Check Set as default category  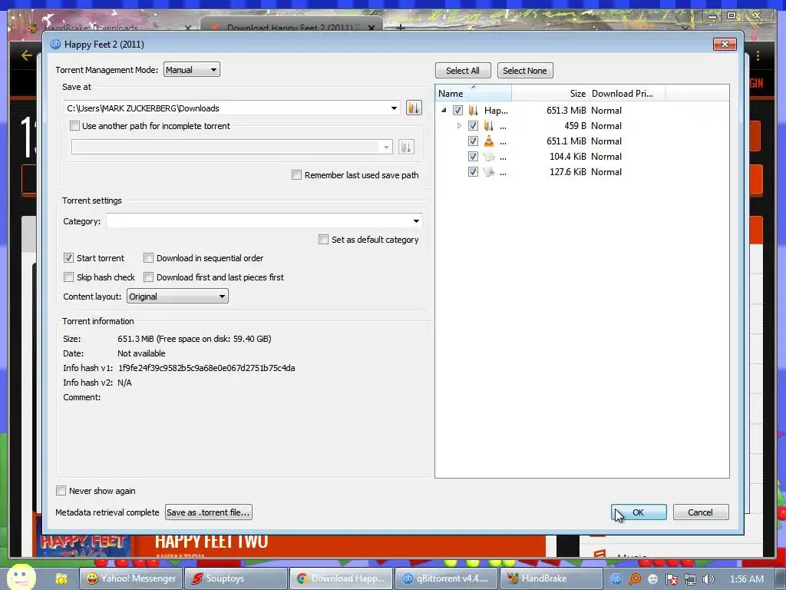324,240
